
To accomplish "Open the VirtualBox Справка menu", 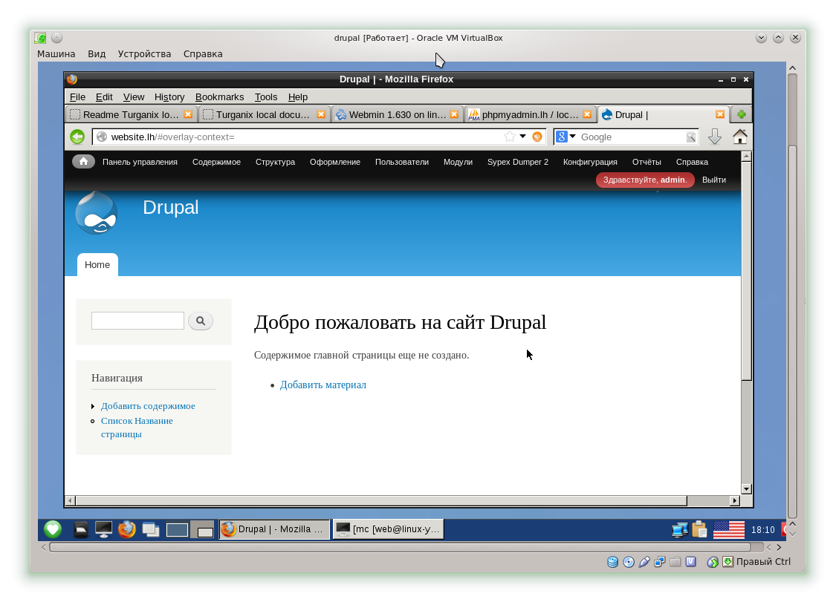I will coord(203,53).
